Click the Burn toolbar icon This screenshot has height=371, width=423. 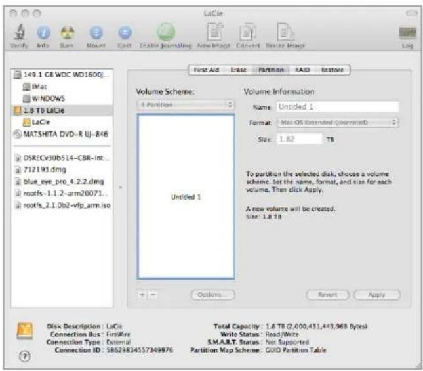click(67, 33)
